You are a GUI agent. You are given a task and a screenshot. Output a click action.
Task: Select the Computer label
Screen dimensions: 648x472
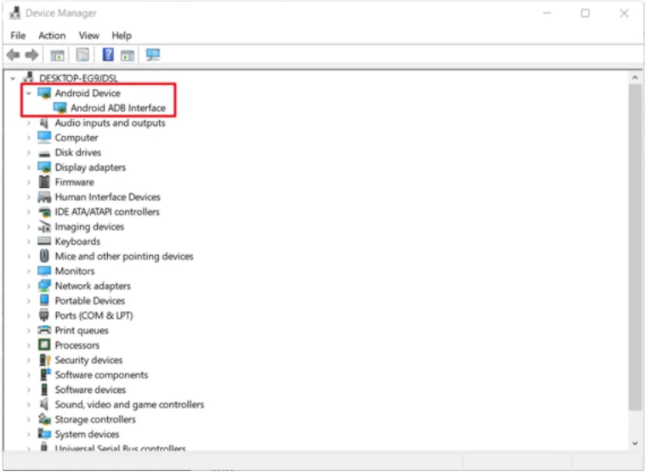click(x=77, y=138)
